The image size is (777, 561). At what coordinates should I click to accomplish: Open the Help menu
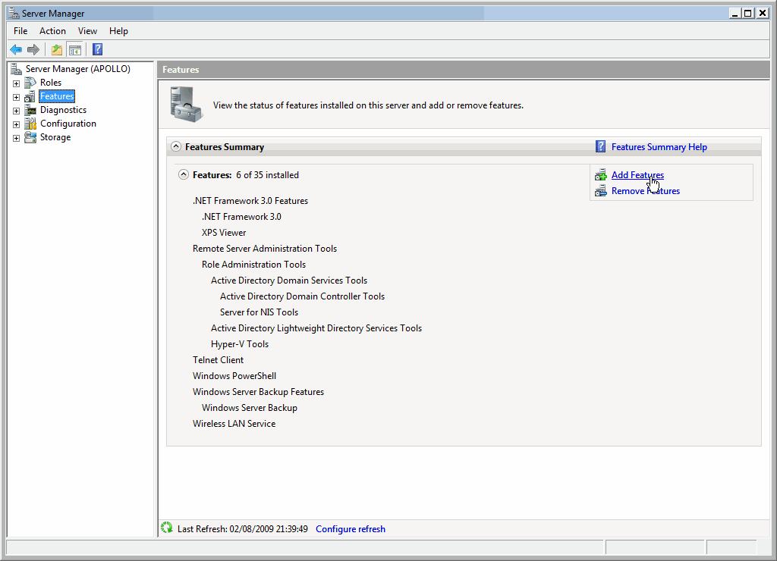118,30
